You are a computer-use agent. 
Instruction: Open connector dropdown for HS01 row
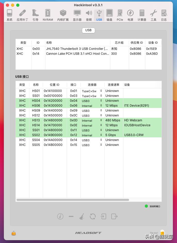point(92,91)
